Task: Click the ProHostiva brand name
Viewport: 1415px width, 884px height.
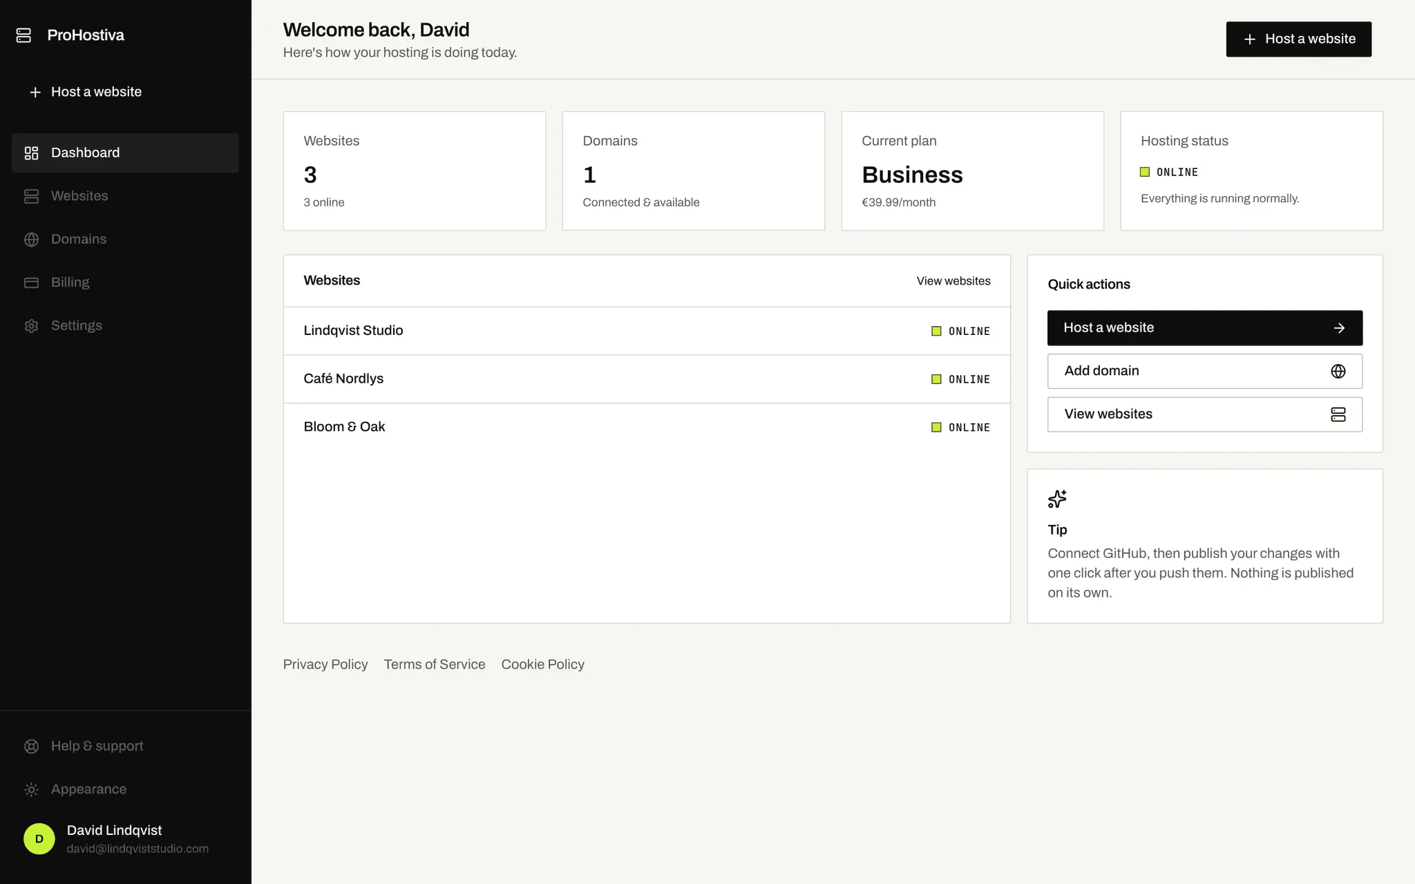Action: pyautogui.click(x=86, y=35)
